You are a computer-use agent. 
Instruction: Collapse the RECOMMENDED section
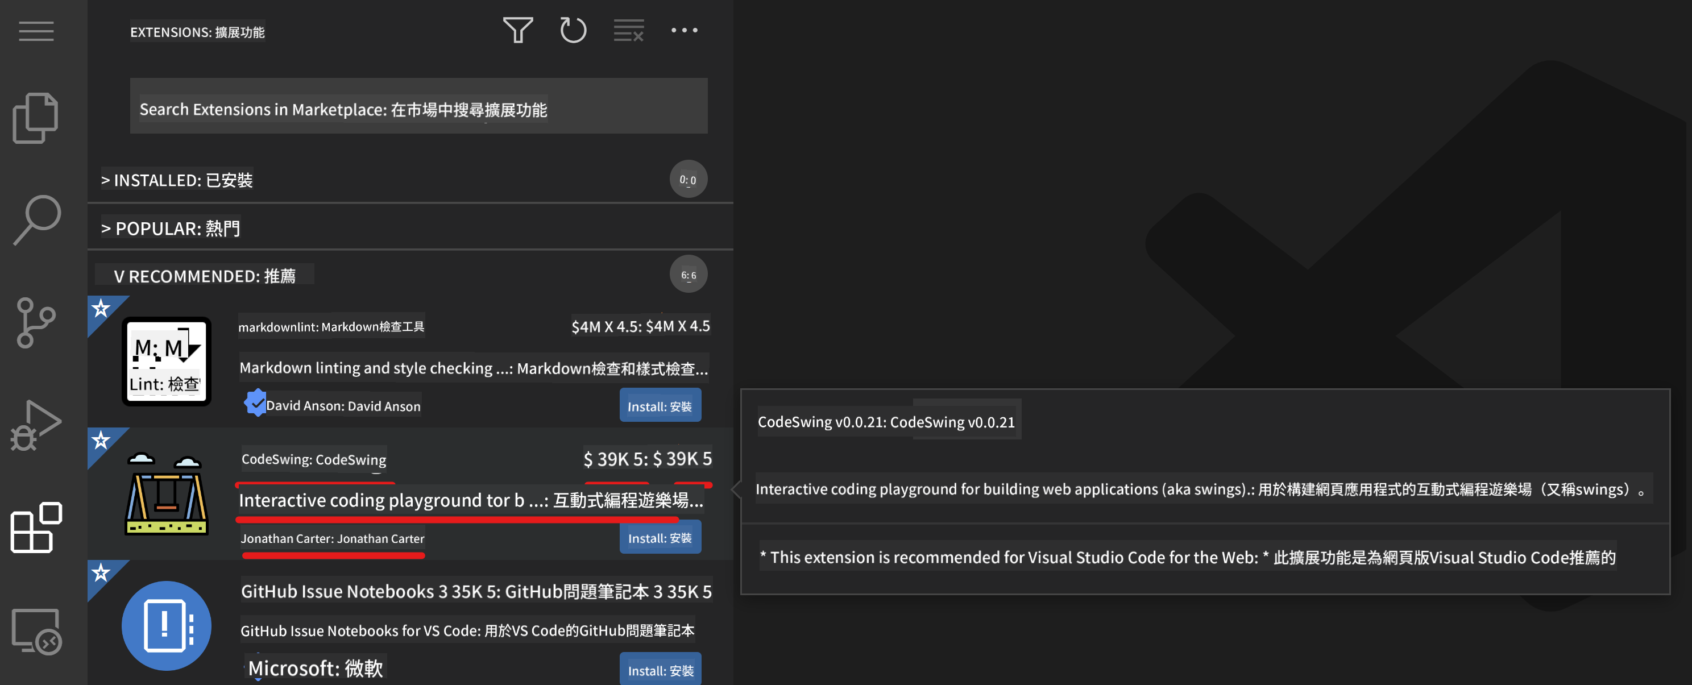pyautogui.click(x=410, y=276)
